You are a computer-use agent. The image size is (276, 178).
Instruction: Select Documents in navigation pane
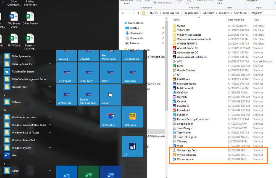[134, 38]
